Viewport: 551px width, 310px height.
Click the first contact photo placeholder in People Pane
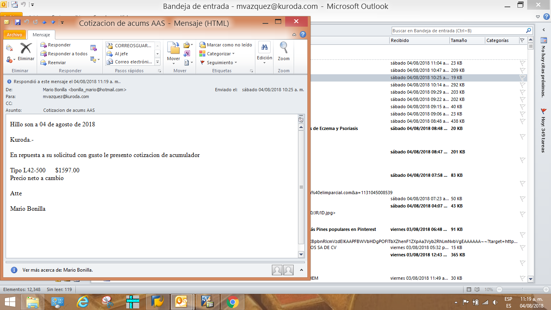pos(277,270)
